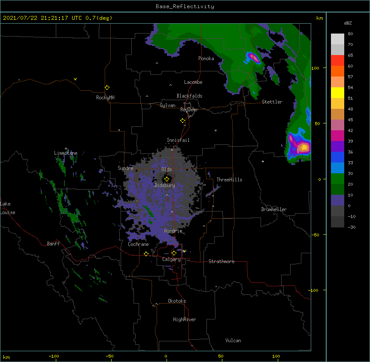The width and height of the screenshot is (370, 362).
Task: Click the Cochrane town label
Action: [138, 244]
